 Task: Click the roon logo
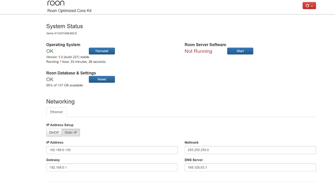point(55,3)
